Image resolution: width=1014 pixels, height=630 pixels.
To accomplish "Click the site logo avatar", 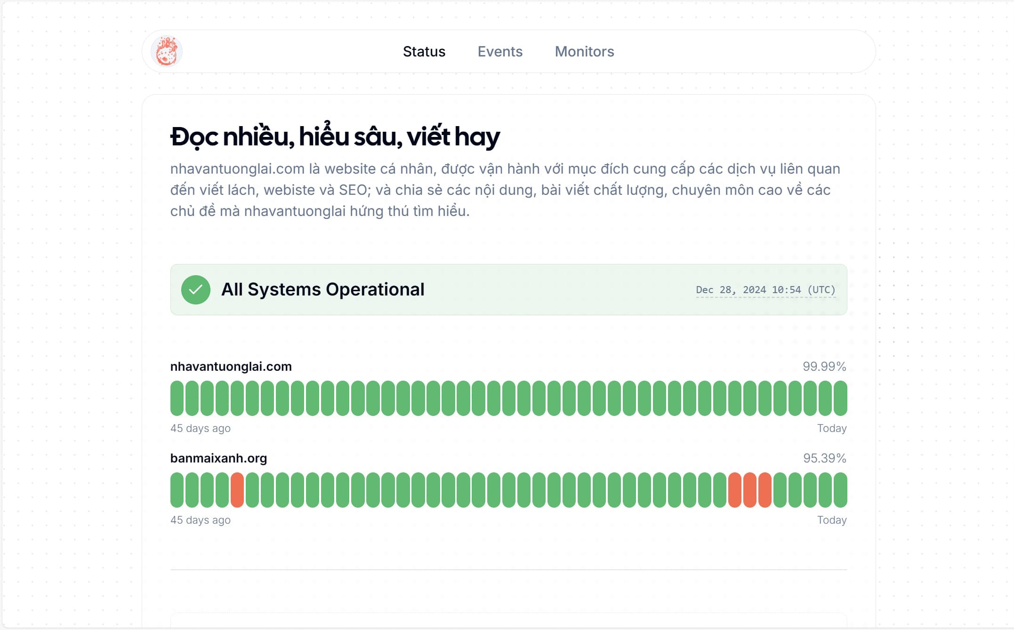I will (167, 51).
